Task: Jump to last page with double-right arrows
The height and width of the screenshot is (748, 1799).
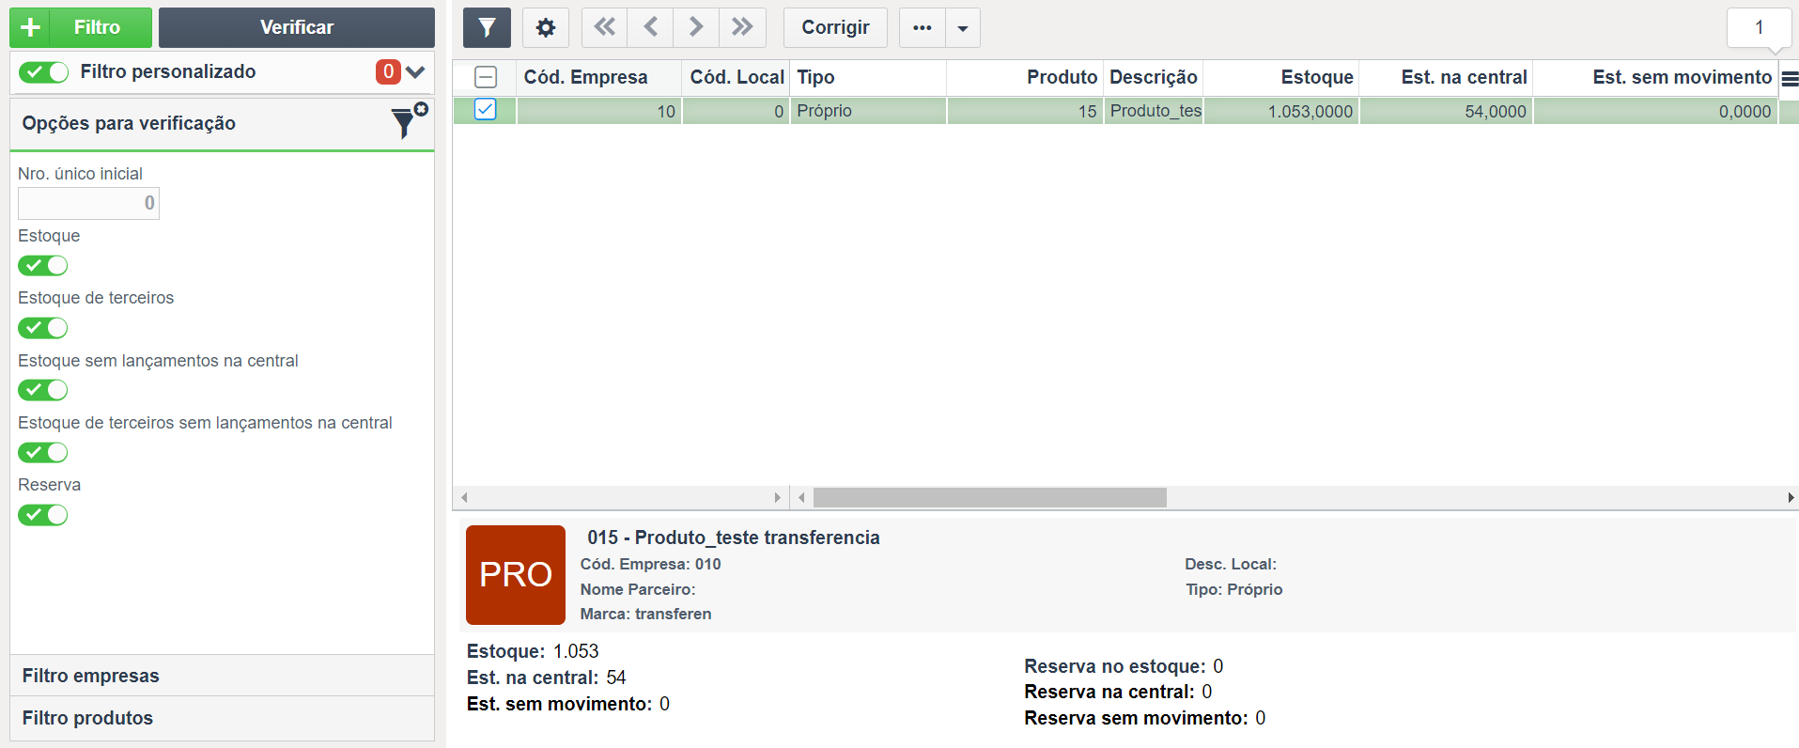Action: pyautogui.click(x=742, y=28)
